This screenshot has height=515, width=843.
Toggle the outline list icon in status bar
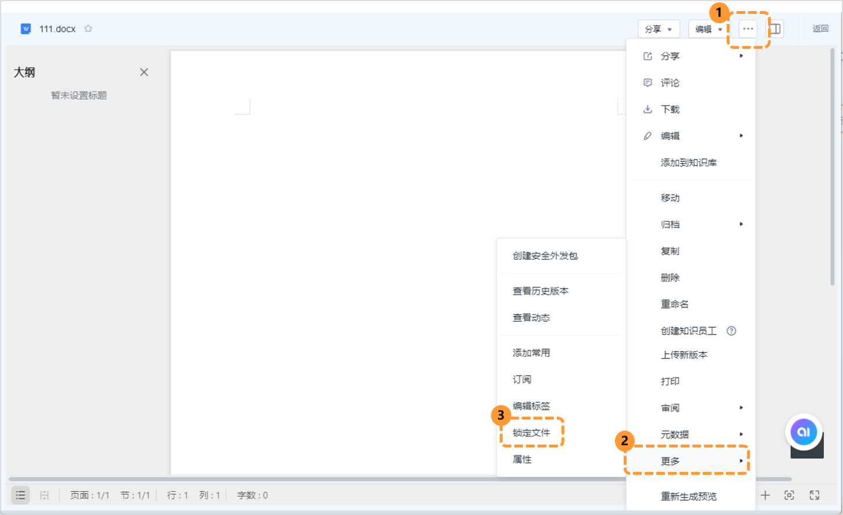[x=20, y=495]
